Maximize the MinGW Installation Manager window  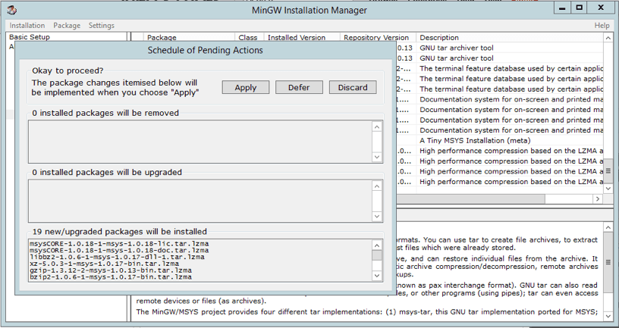[x=579, y=8]
